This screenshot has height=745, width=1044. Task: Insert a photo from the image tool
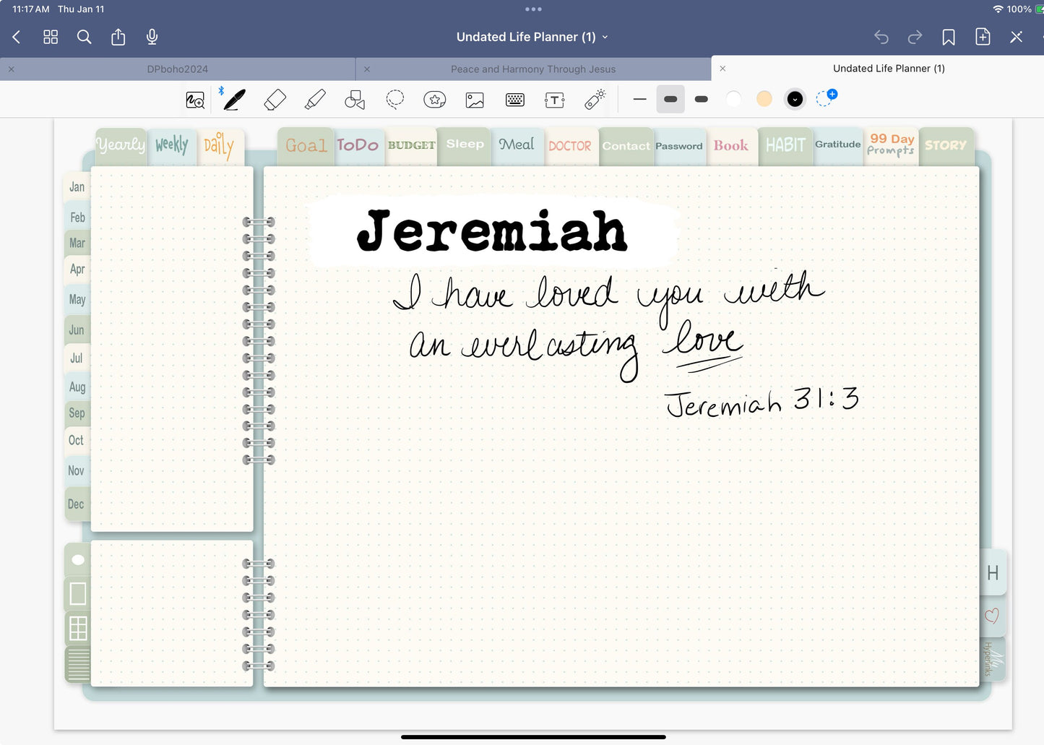[474, 99]
